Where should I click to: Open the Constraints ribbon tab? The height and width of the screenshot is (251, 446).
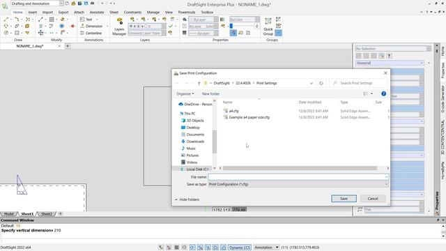coord(132,13)
